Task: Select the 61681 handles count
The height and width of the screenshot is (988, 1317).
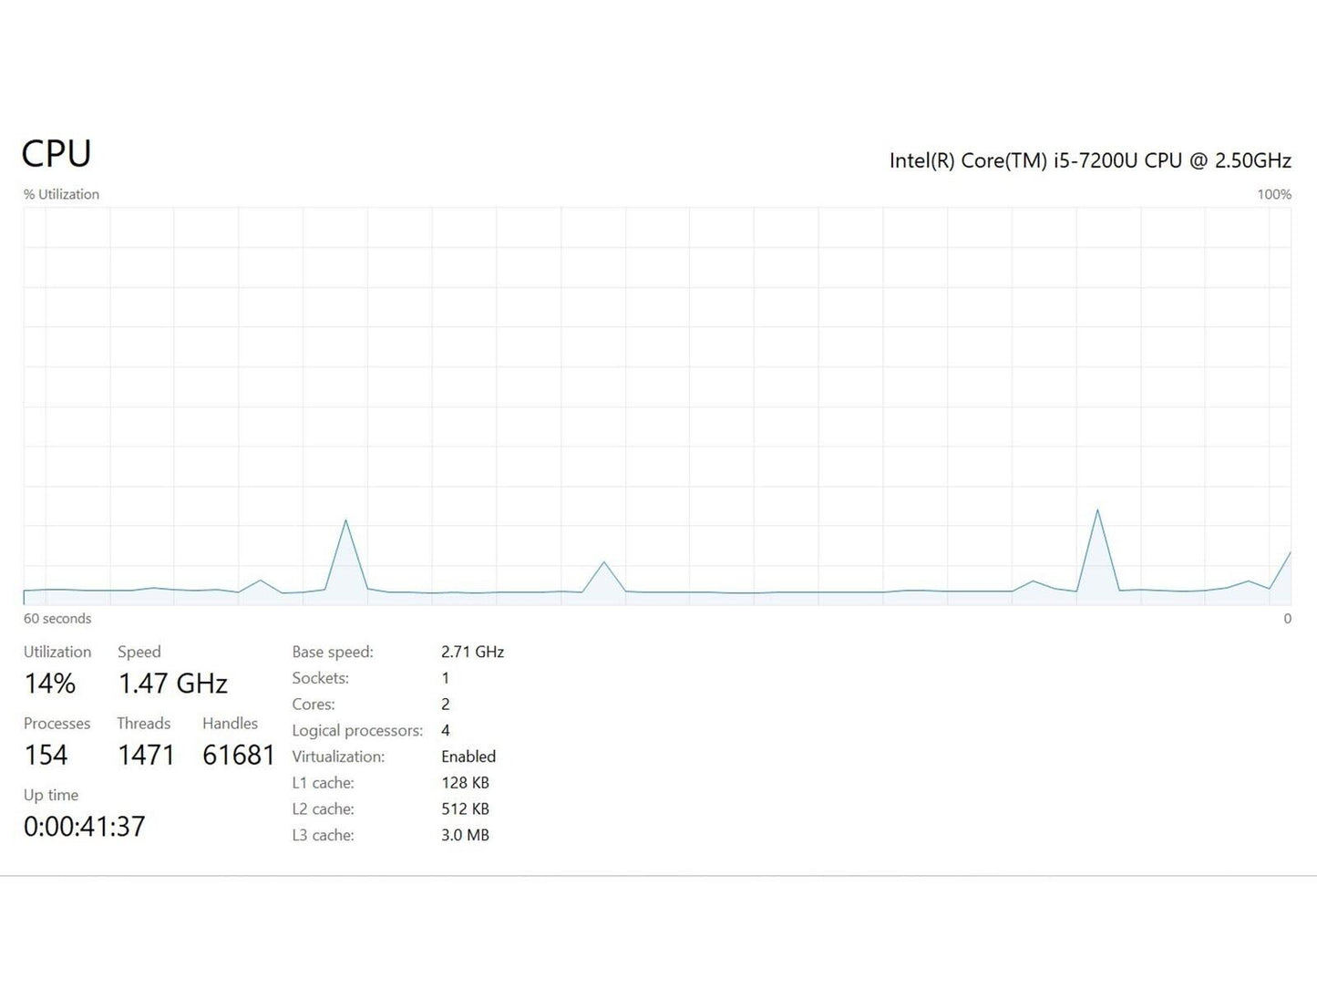Action: point(239,756)
